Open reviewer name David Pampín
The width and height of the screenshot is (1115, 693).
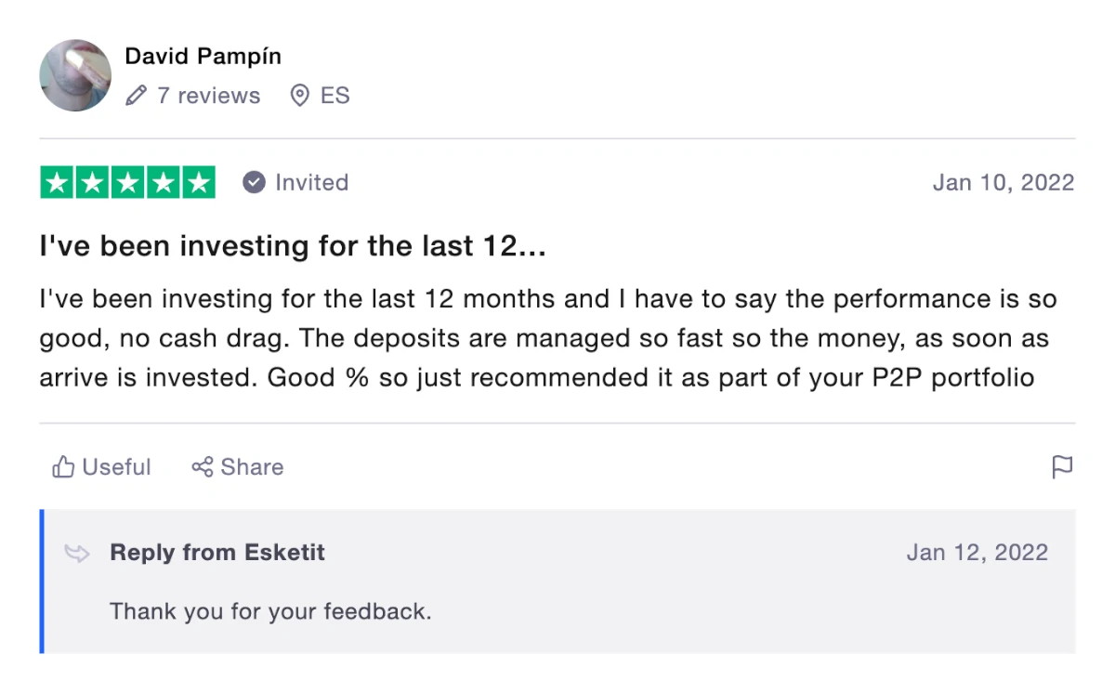(x=203, y=56)
